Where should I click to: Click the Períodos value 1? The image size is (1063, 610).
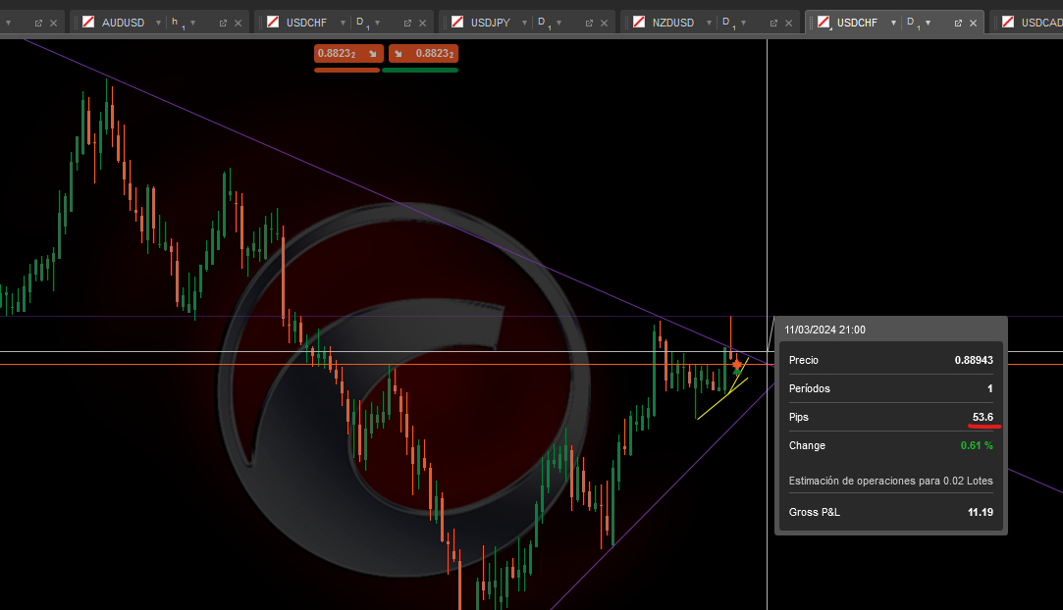click(989, 388)
